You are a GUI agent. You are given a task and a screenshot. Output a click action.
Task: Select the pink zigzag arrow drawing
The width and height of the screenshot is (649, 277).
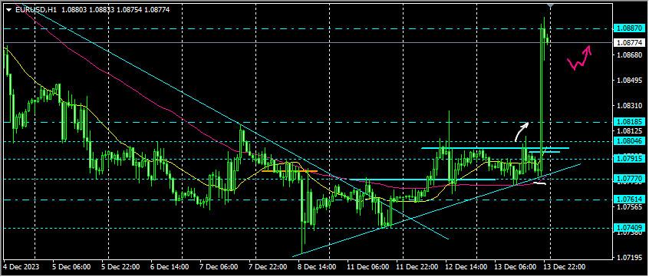579,58
